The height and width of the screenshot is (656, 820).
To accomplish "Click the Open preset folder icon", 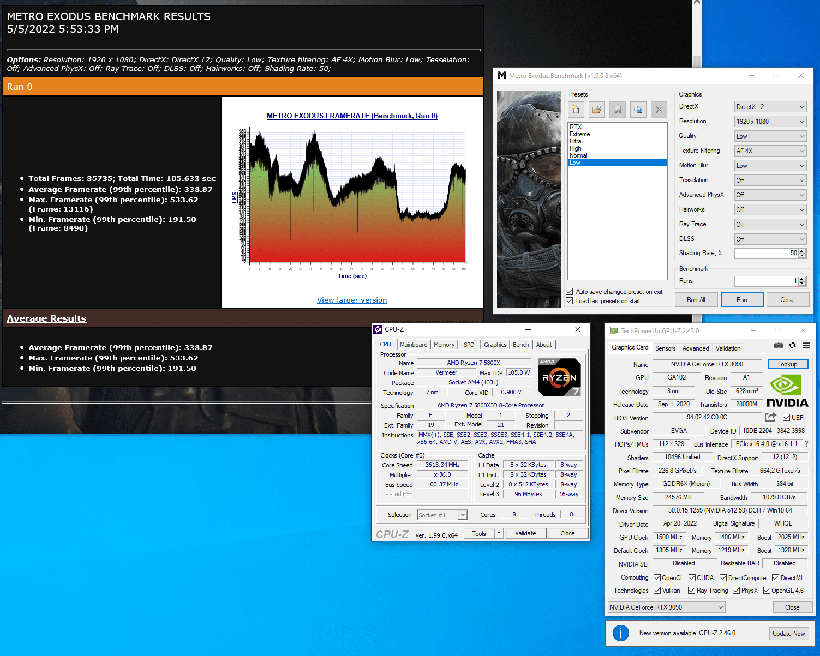I will point(597,110).
